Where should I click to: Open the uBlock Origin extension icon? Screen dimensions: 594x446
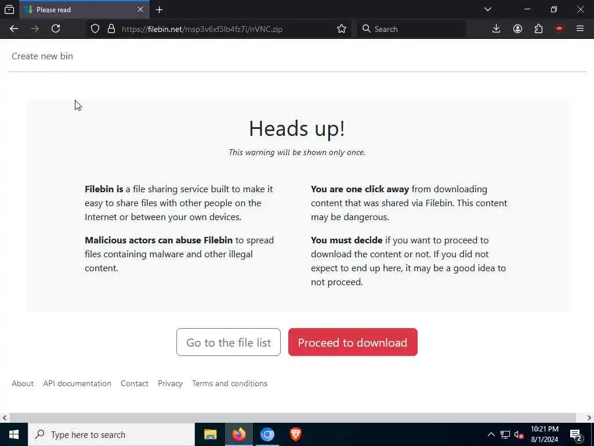[559, 29]
